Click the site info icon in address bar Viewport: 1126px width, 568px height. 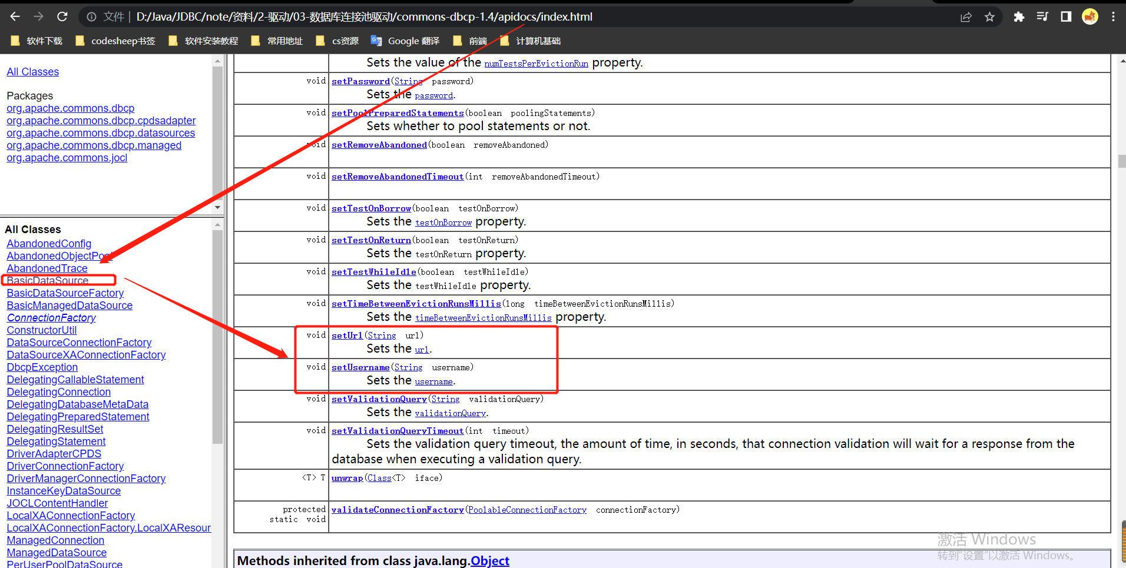(92, 17)
